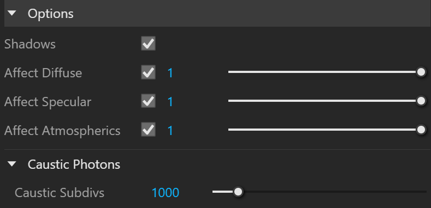Click the Shadows label text

pos(30,44)
